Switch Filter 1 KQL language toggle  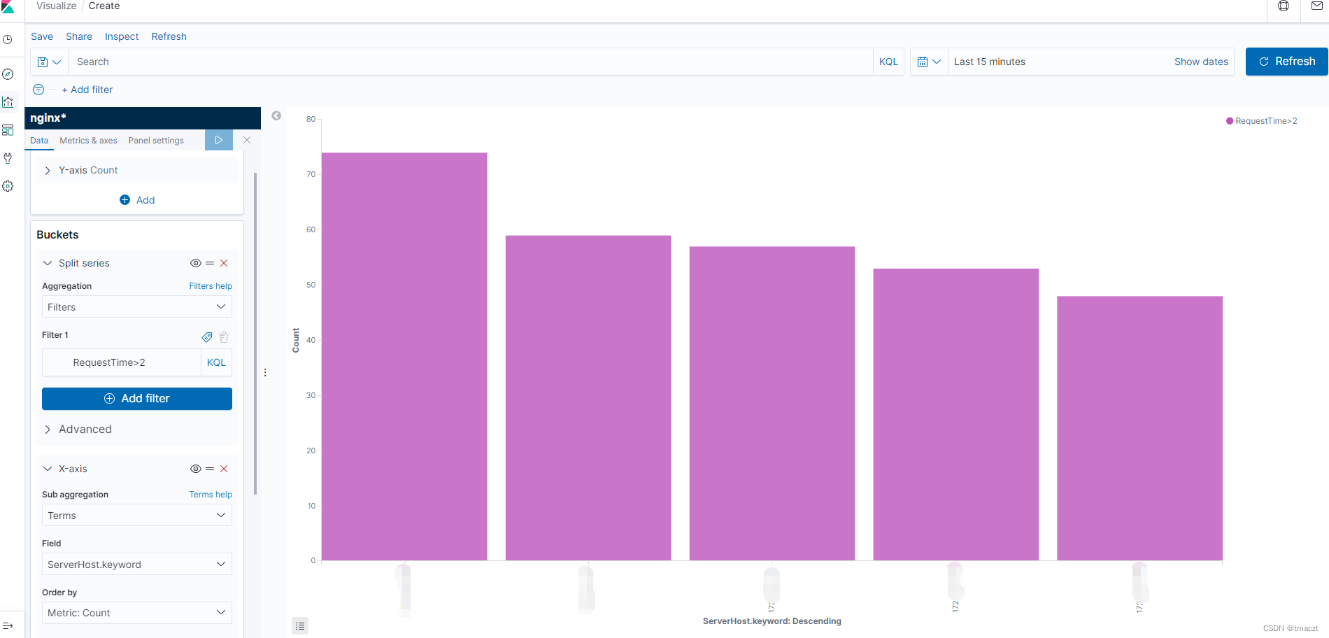[x=216, y=362]
